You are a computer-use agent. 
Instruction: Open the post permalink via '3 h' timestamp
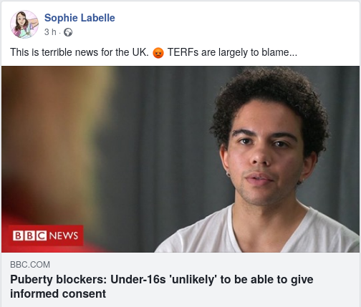click(x=50, y=32)
